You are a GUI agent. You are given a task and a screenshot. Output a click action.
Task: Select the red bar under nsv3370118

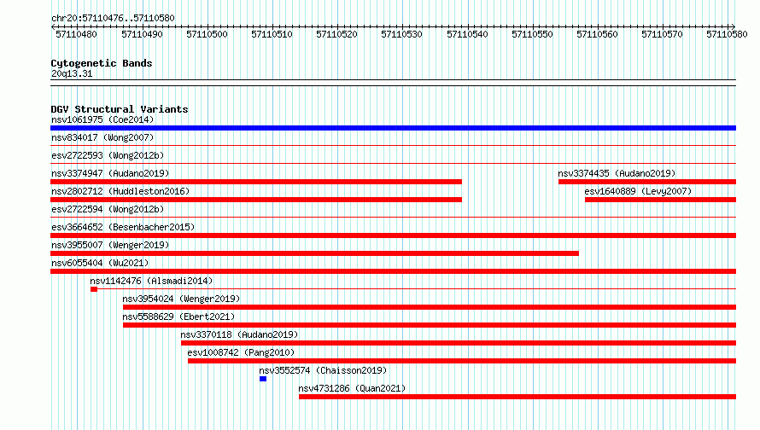pyautogui.click(x=459, y=343)
